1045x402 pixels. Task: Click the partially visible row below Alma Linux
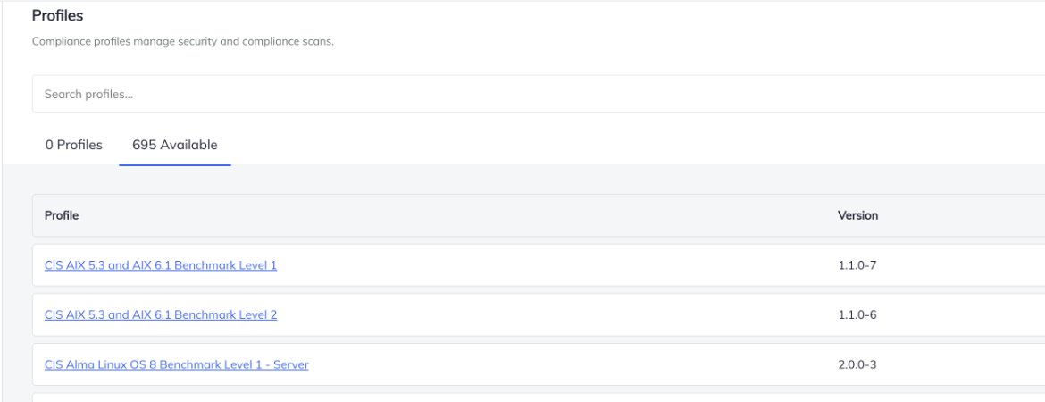coord(536,398)
